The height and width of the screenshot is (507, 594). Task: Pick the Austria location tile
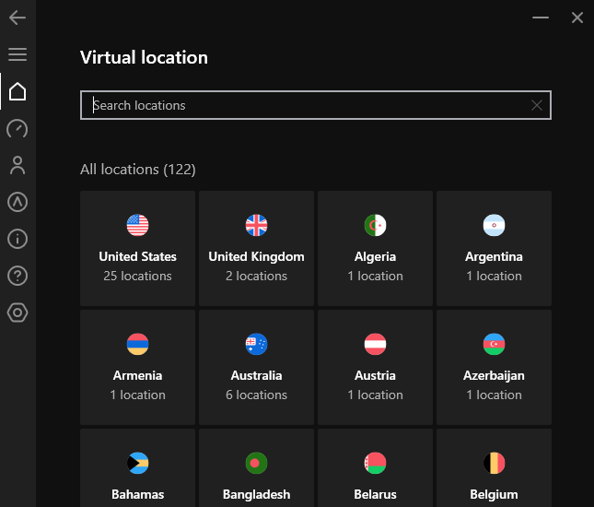375,368
